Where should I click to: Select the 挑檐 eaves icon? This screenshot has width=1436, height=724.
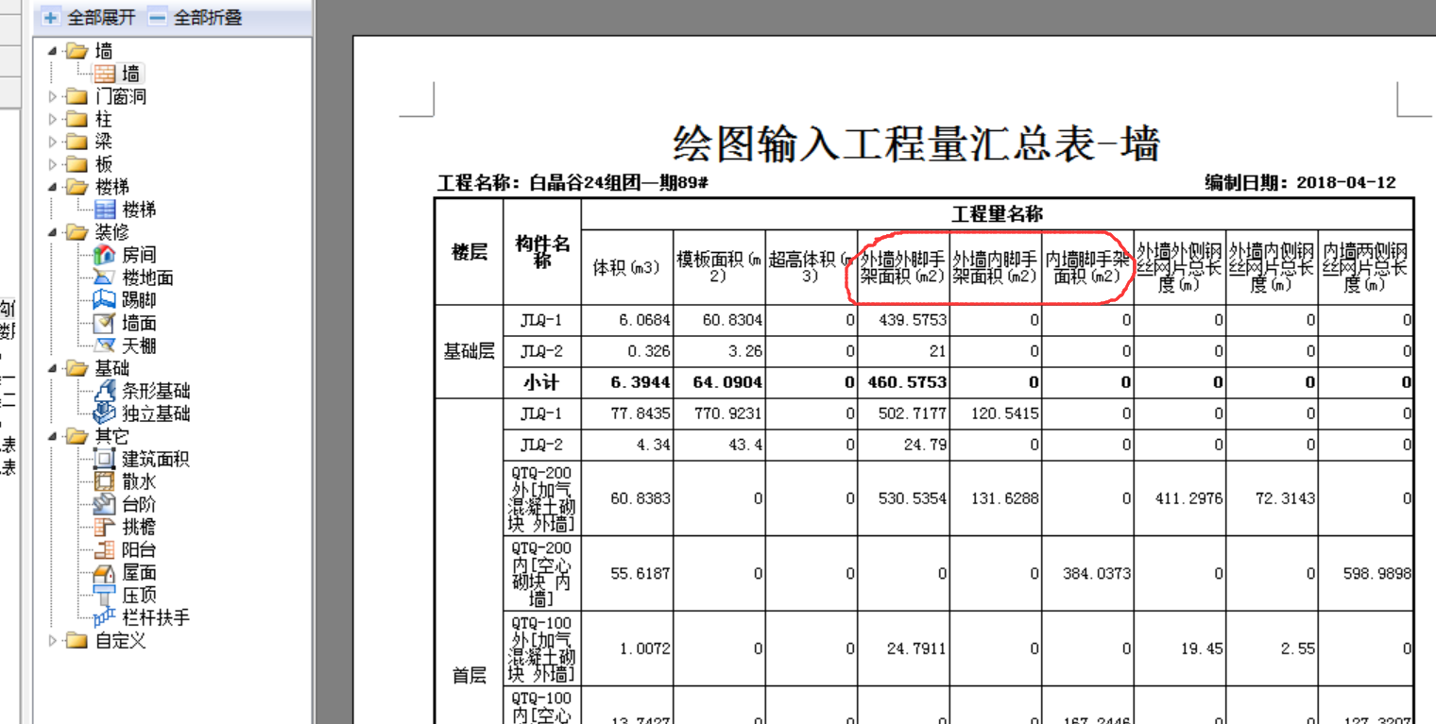(x=105, y=527)
